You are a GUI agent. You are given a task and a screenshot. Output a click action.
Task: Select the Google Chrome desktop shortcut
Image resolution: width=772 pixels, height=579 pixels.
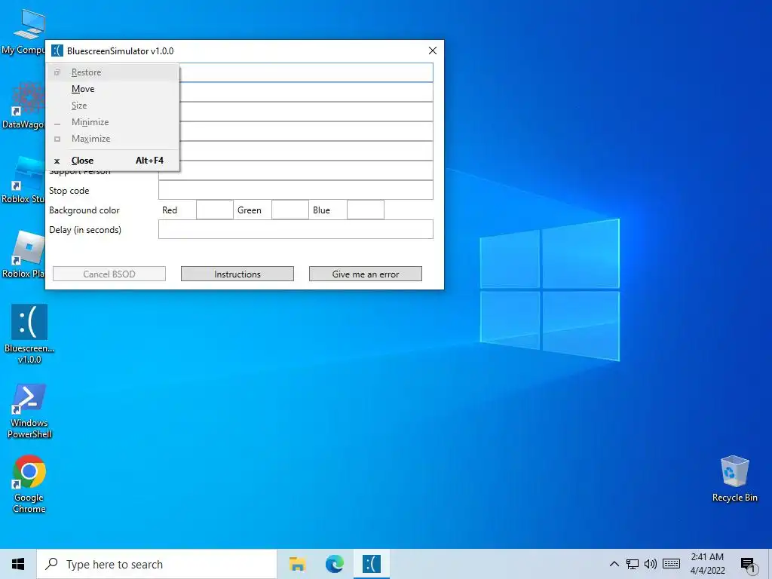coord(29,485)
